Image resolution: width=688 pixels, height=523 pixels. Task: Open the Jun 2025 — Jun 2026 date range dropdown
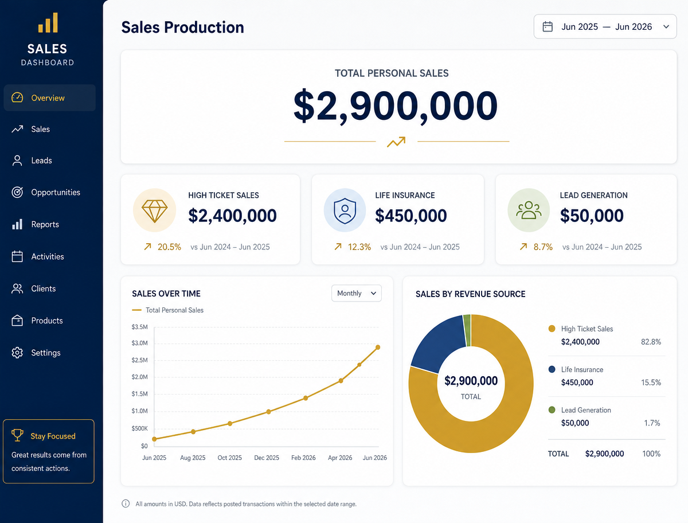[605, 26]
